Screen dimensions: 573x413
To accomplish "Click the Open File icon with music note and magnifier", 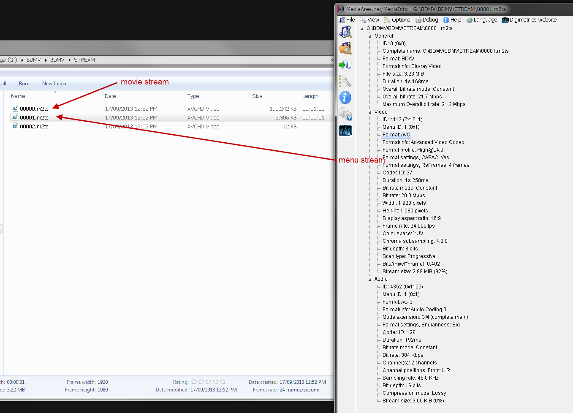I will pos(345,32).
